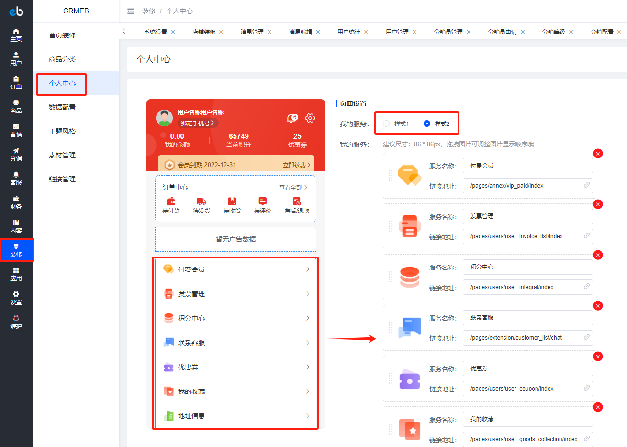The height and width of the screenshot is (447, 627).
Task: Click link picker icon for user_coupon address
Action: pos(586,388)
